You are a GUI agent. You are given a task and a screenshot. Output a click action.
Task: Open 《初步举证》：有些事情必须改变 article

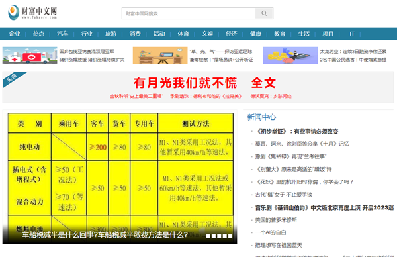pos(296,132)
